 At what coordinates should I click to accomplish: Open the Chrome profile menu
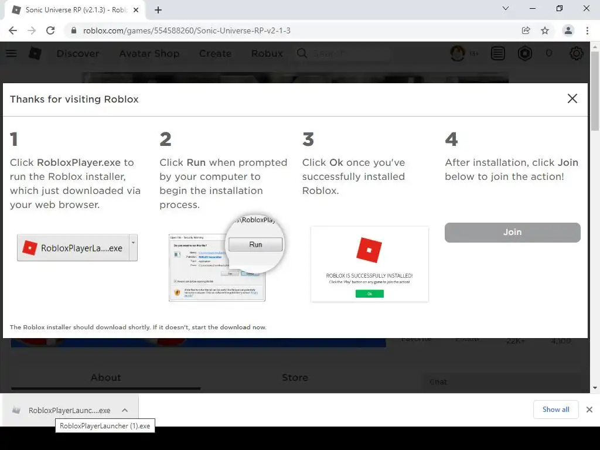pos(568,30)
